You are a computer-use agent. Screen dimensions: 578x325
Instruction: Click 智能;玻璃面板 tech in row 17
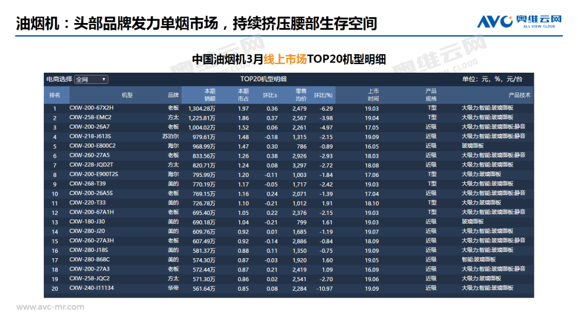tap(478, 260)
